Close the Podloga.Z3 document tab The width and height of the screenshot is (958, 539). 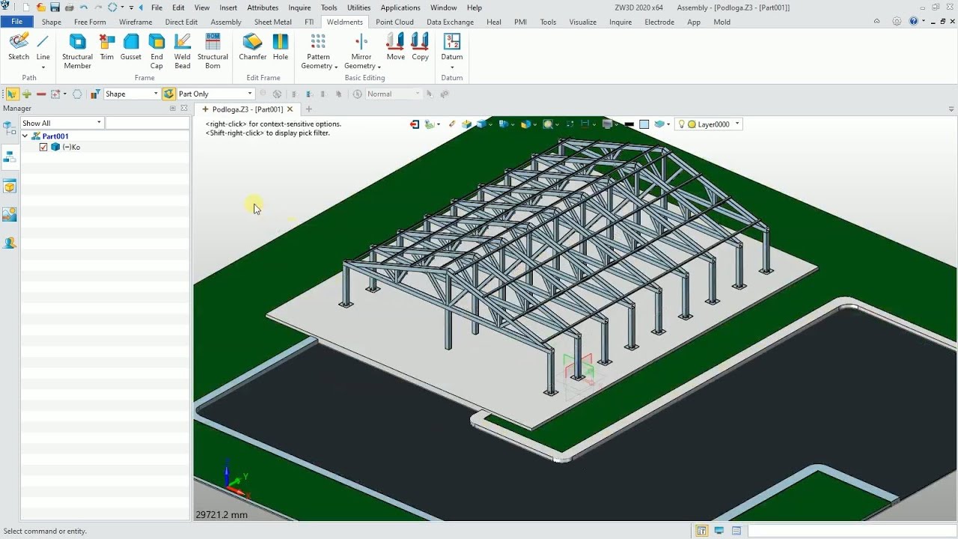[x=290, y=109]
